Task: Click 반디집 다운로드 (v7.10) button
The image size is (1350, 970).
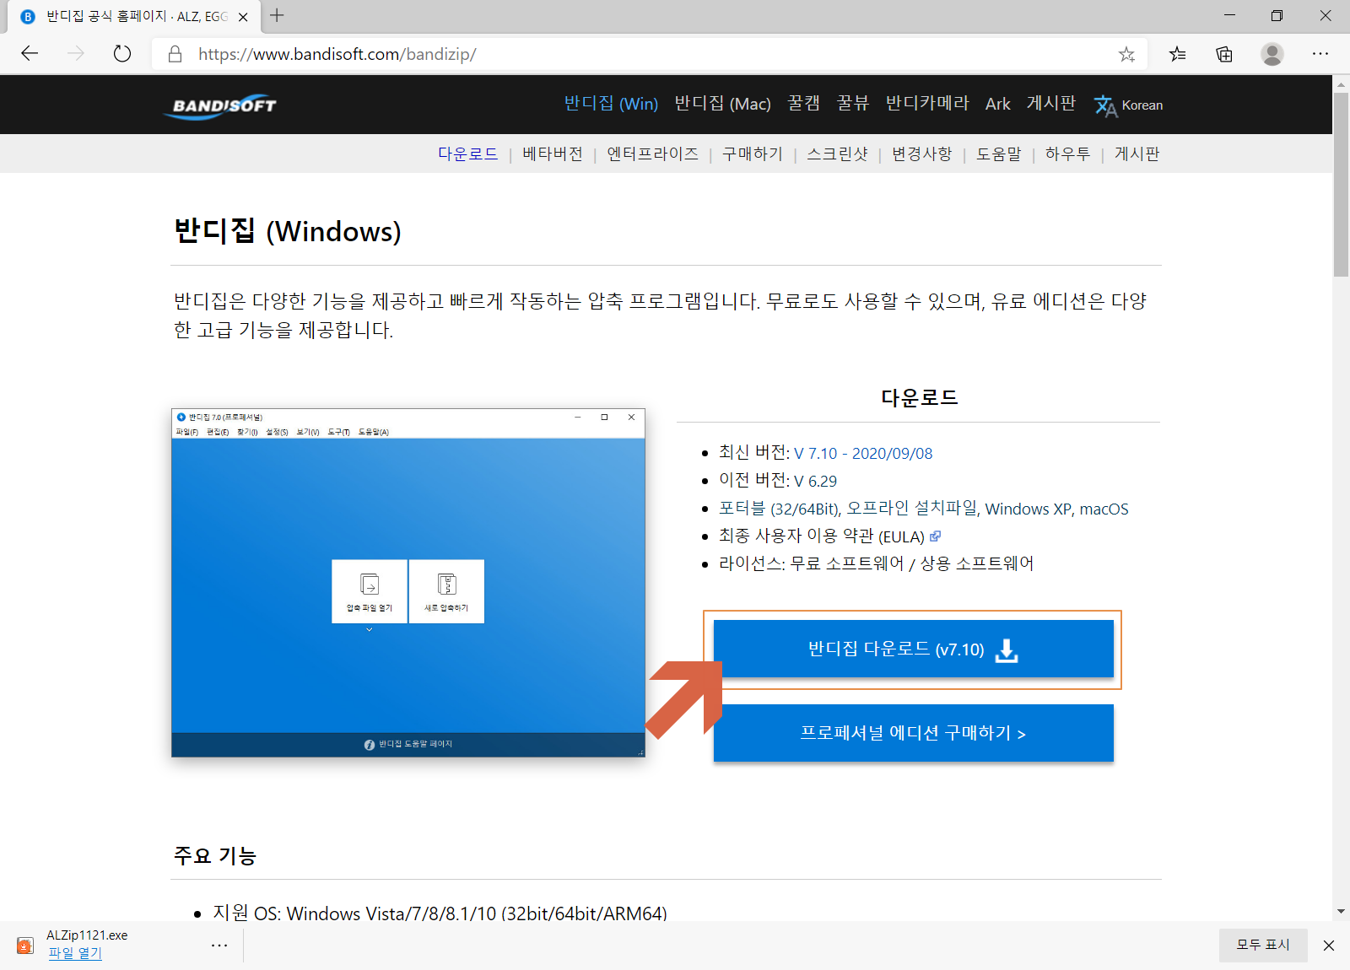Action: coord(913,649)
